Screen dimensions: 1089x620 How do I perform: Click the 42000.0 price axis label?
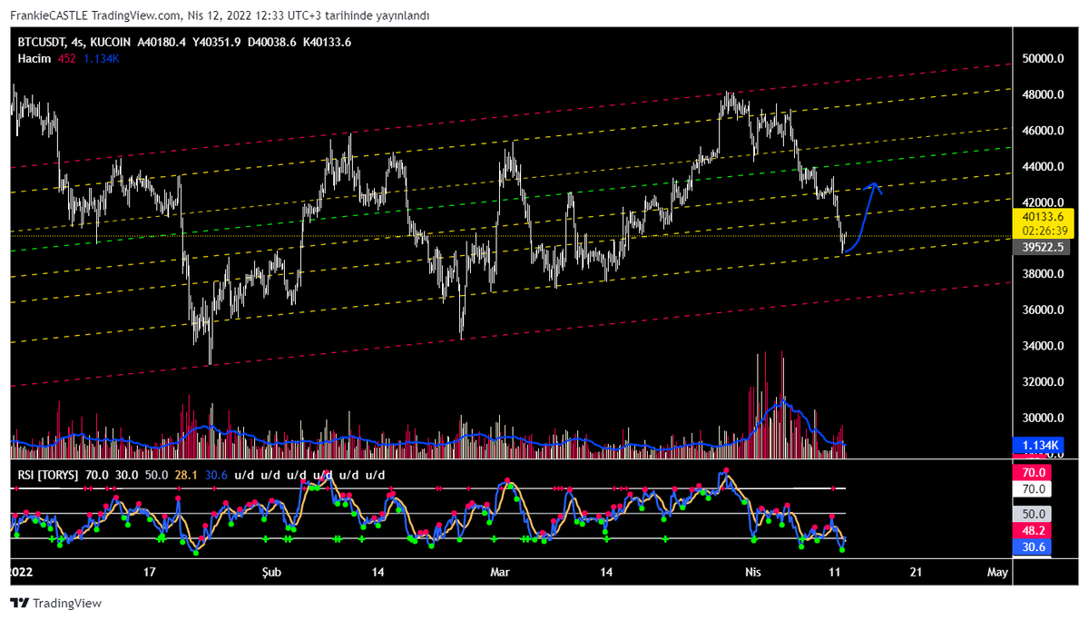[1042, 202]
